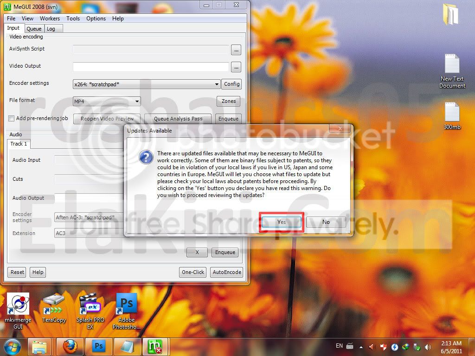Open the View menu

[x=27, y=19]
